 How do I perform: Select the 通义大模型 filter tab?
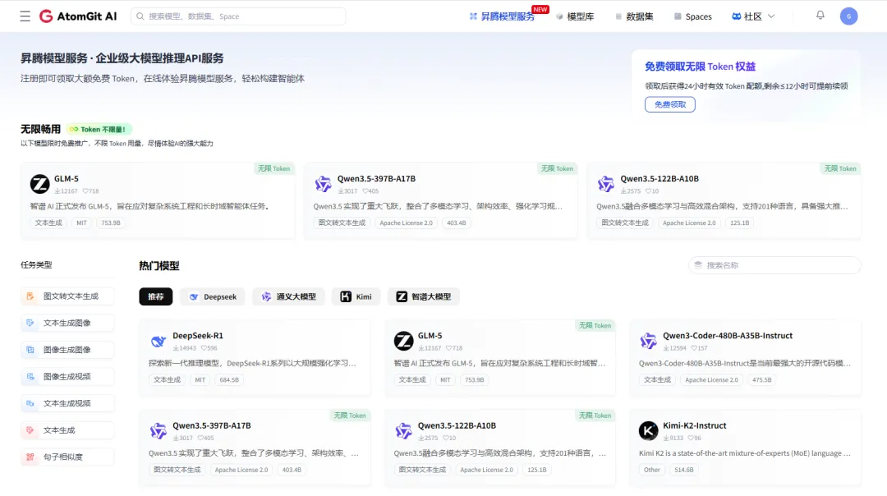(x=288, y=297)
